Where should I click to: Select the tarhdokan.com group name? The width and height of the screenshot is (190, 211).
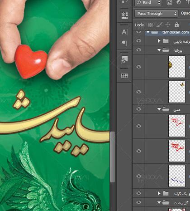click(x=176, y=32)
